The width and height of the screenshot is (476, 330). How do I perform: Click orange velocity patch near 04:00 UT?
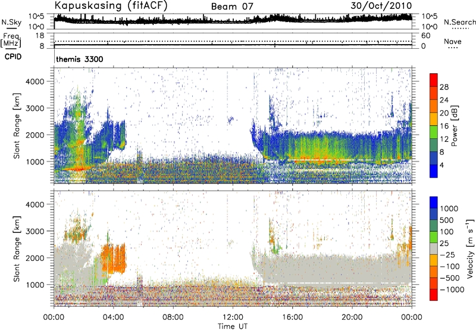(114, 259)
